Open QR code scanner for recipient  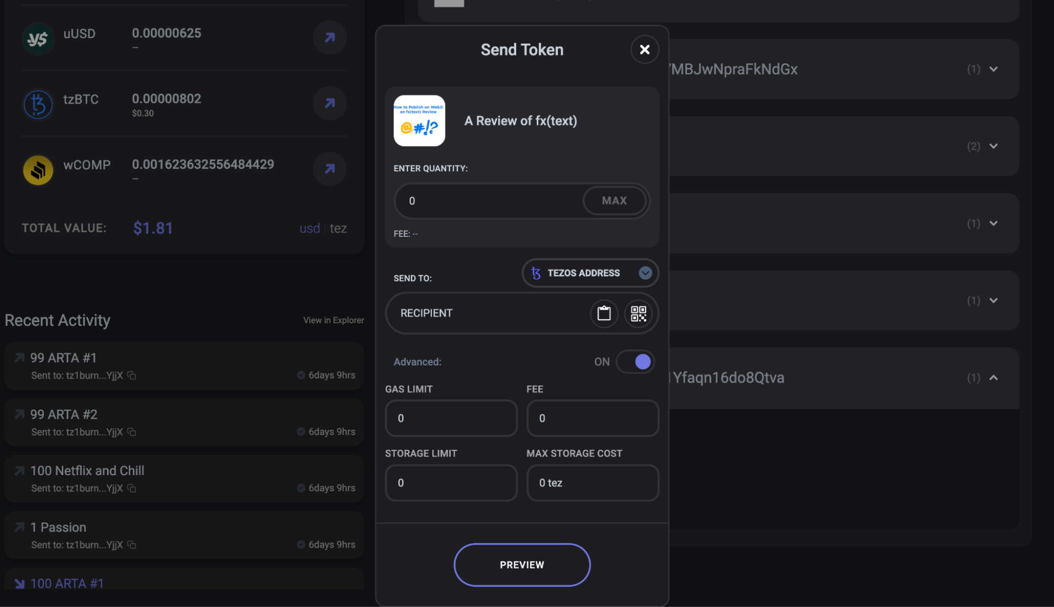tap(638, 313)
